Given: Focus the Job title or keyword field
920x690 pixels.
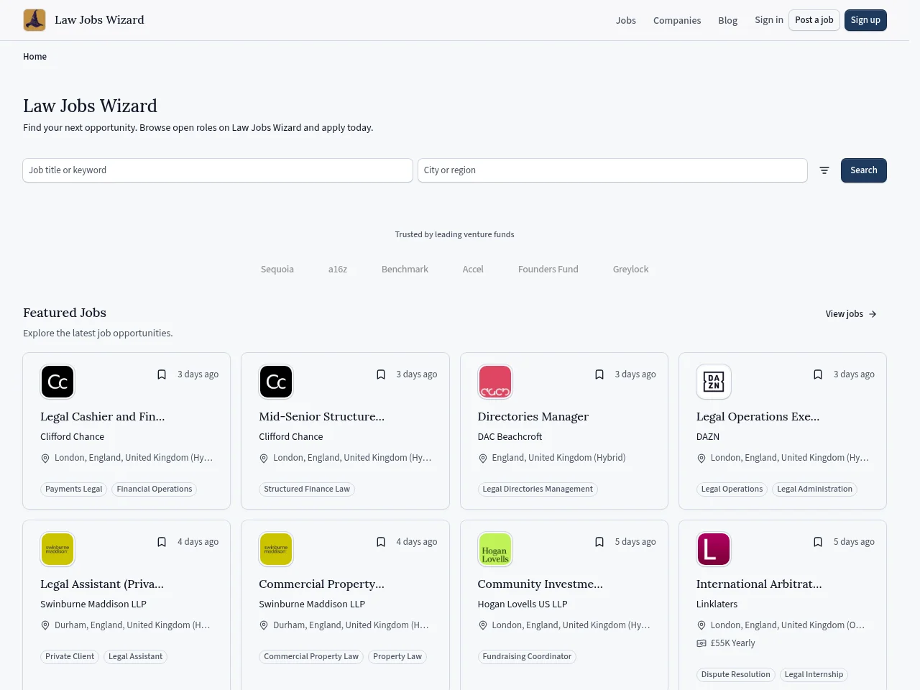Looking at the screenshot, I should click(x=218, y=170).
